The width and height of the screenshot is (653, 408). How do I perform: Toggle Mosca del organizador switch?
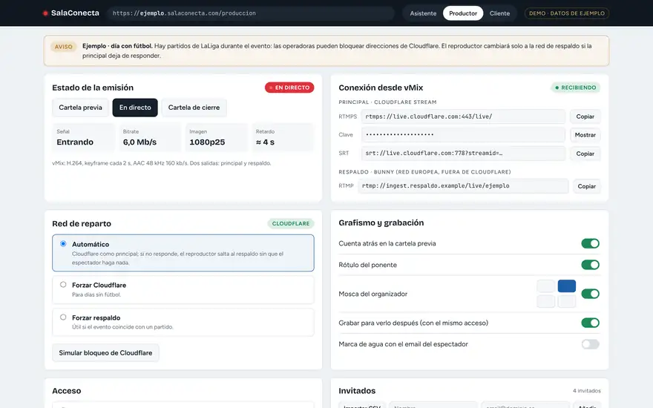point(590,294)
